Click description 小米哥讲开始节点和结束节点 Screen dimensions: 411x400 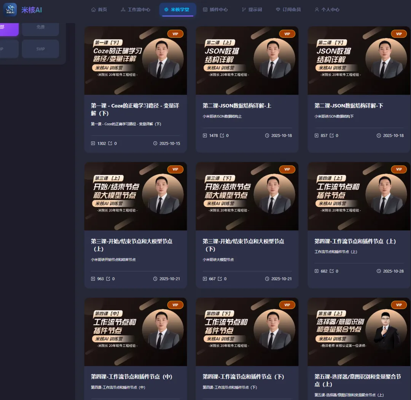click(x=113, y=260)
